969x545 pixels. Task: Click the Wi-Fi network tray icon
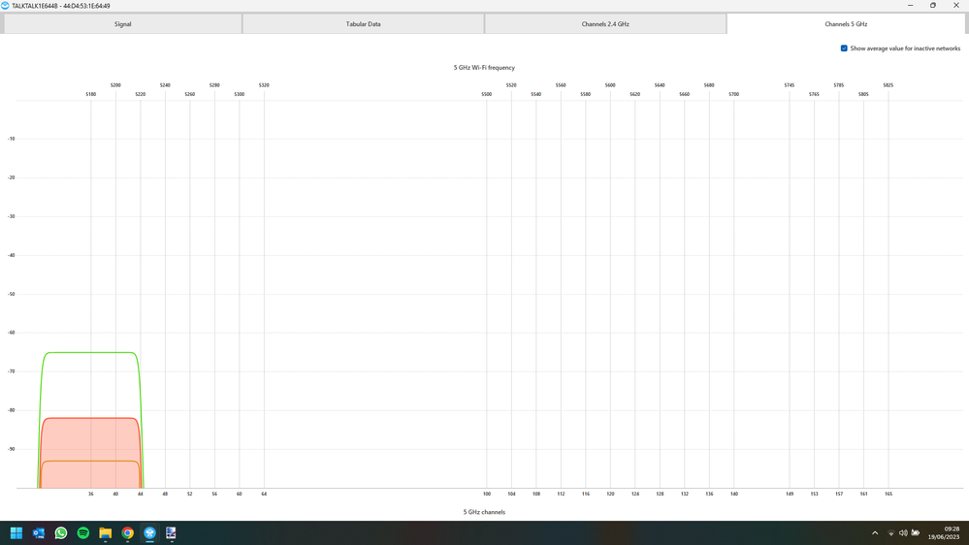890,532
